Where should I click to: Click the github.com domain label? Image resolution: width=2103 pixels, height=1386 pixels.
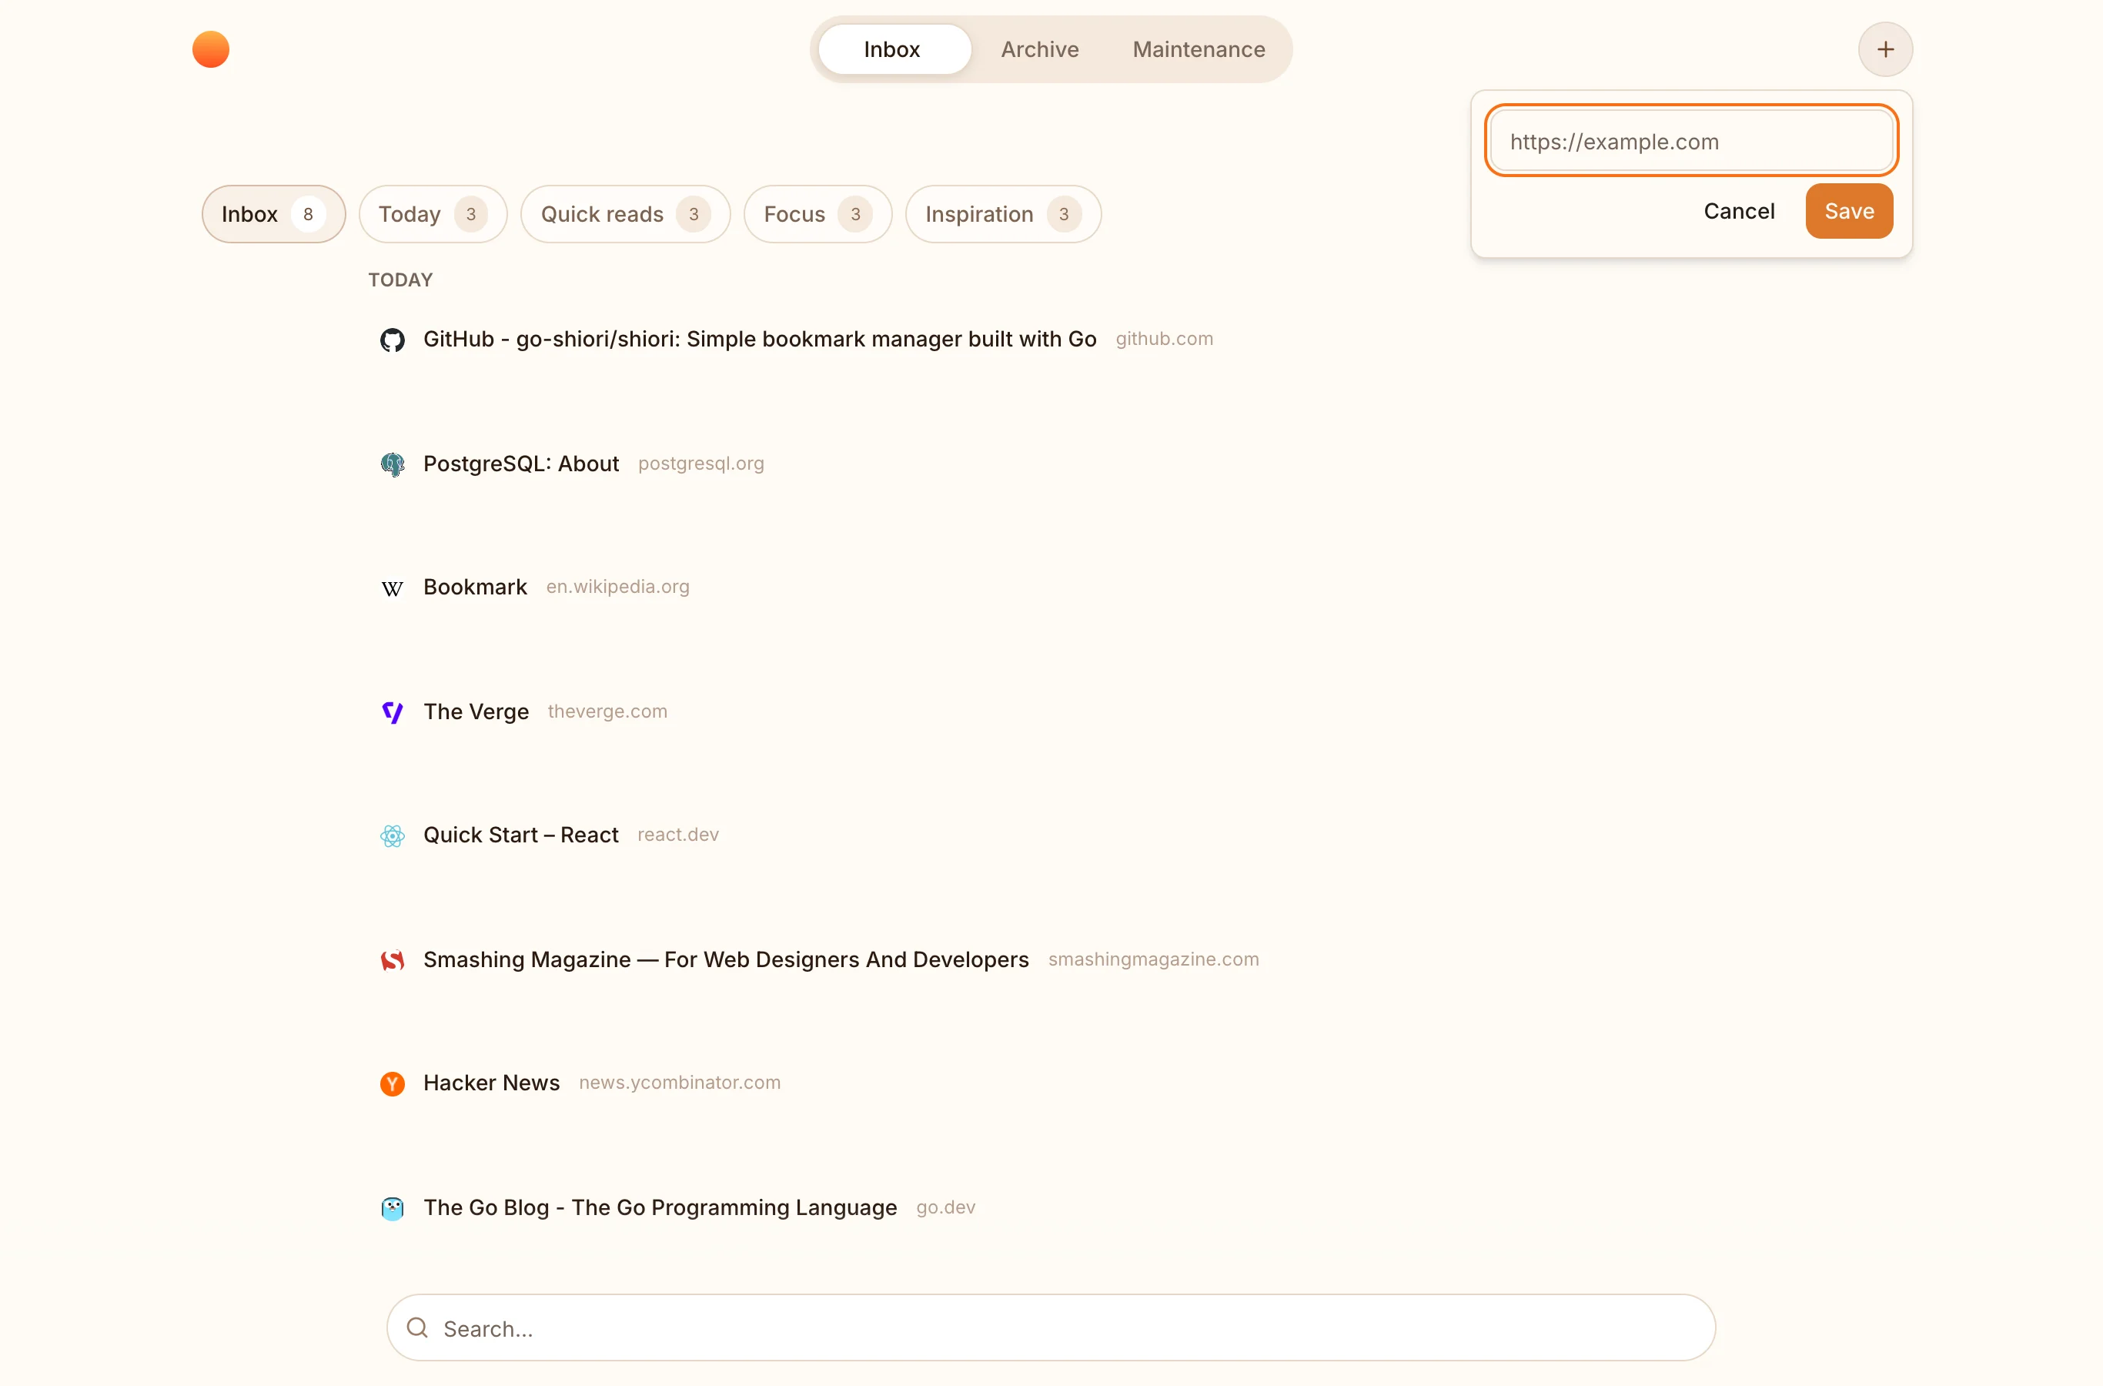[x=1164, y=339]
